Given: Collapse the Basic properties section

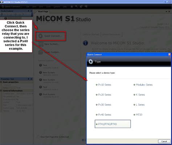Looking at the screenshot, I should (1, 82).
